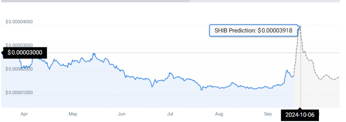Click the $0.00002000 y-axis label

tap(19, 69)
